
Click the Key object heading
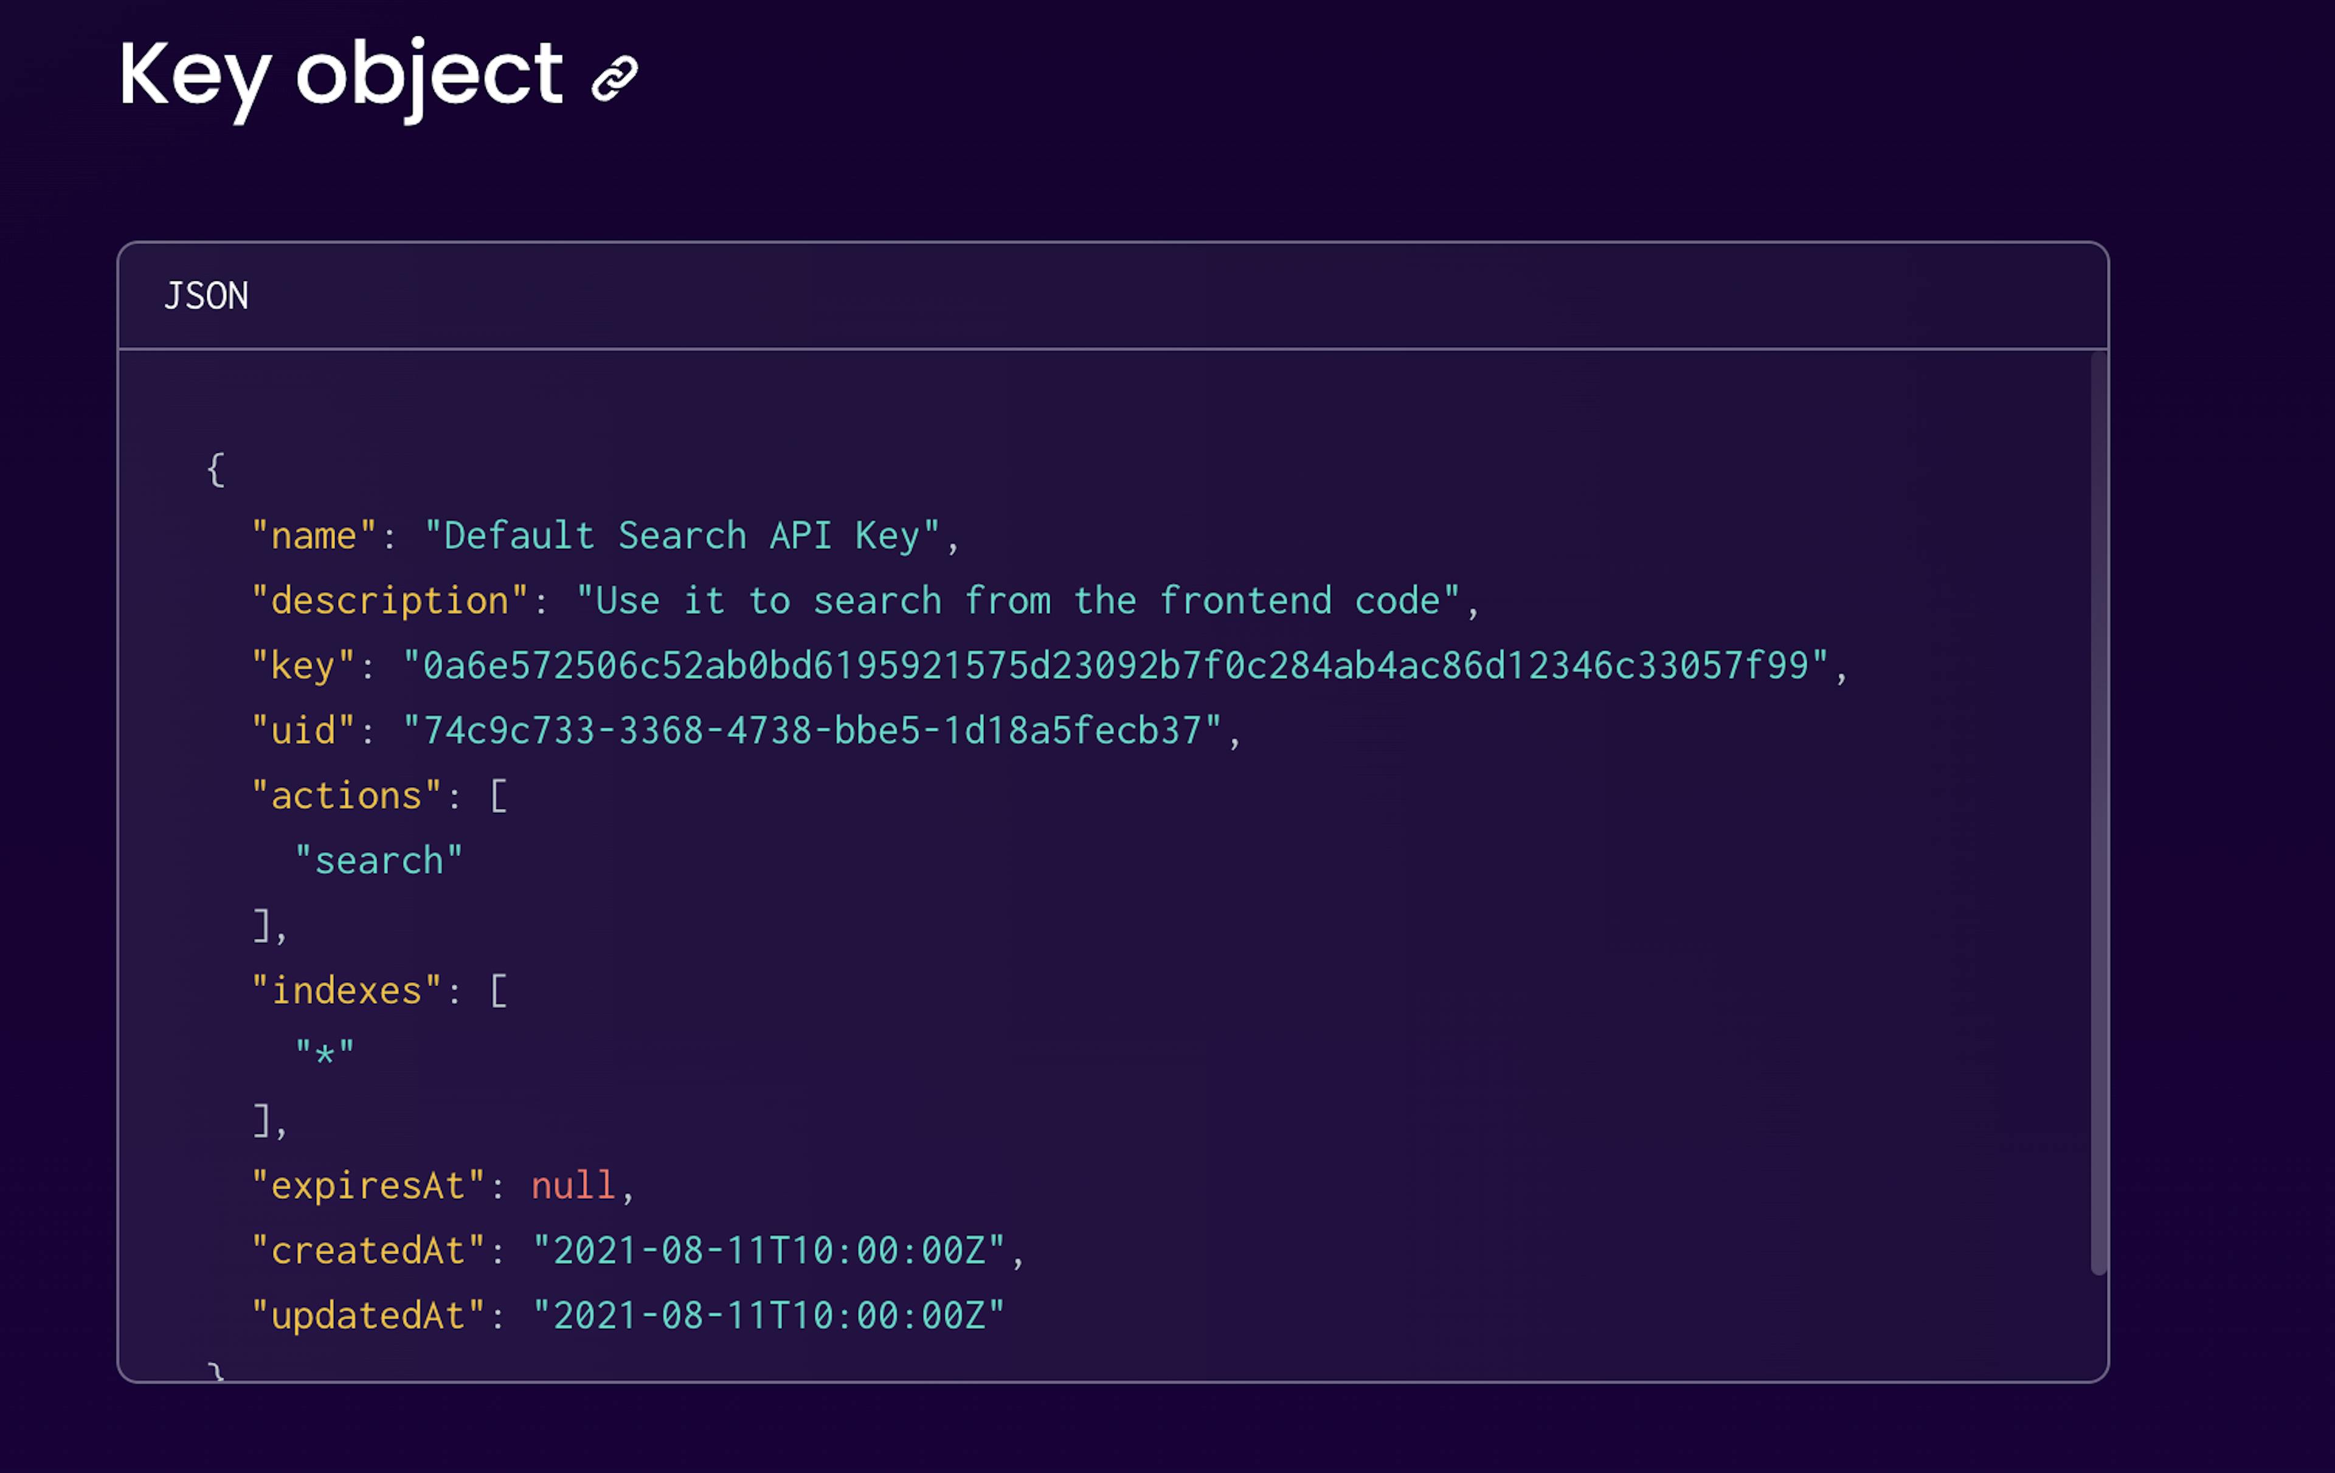[x=341, y=78]
